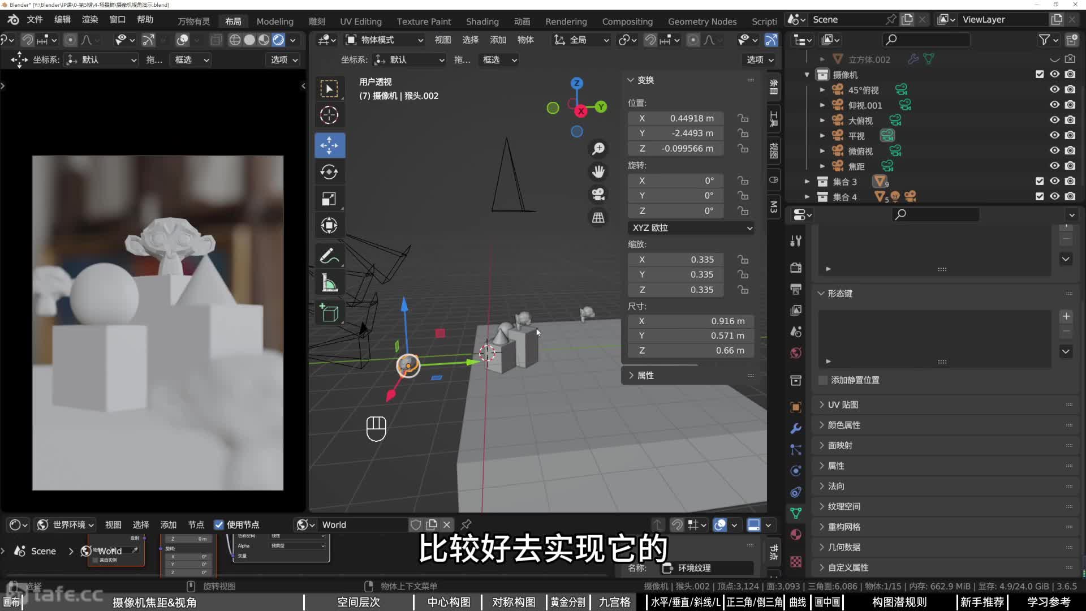Open the 渲染 menu
1086x611 pixels.
tap(90, 20)
